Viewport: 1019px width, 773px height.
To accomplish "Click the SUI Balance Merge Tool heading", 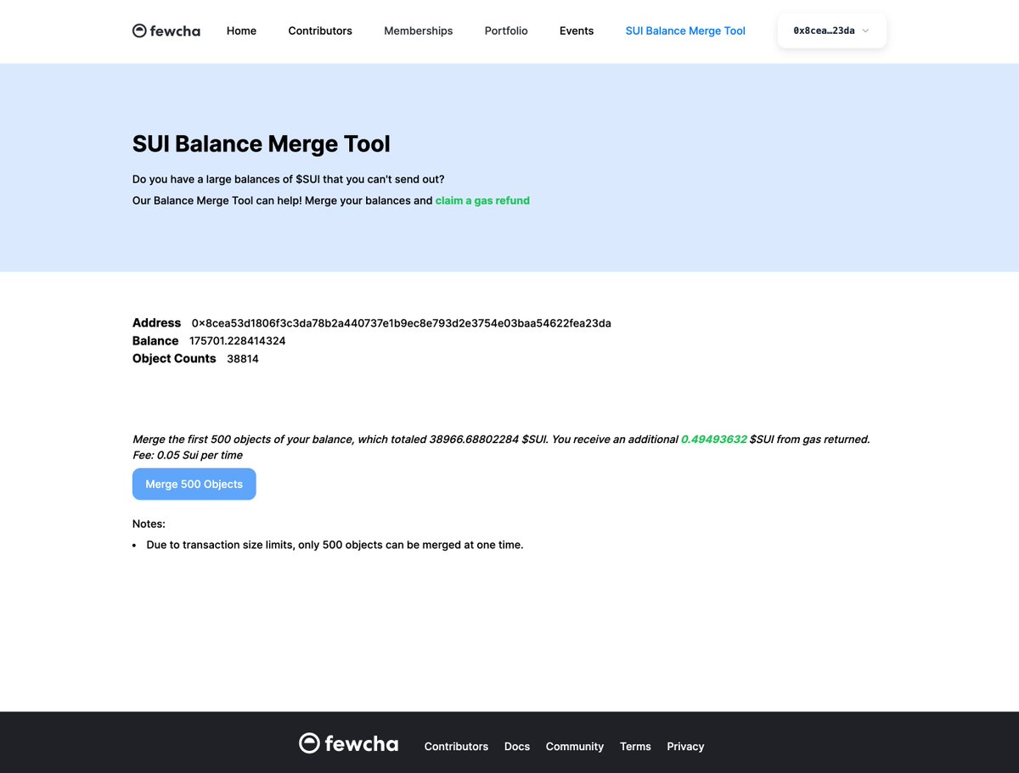I will click(262, 143).
